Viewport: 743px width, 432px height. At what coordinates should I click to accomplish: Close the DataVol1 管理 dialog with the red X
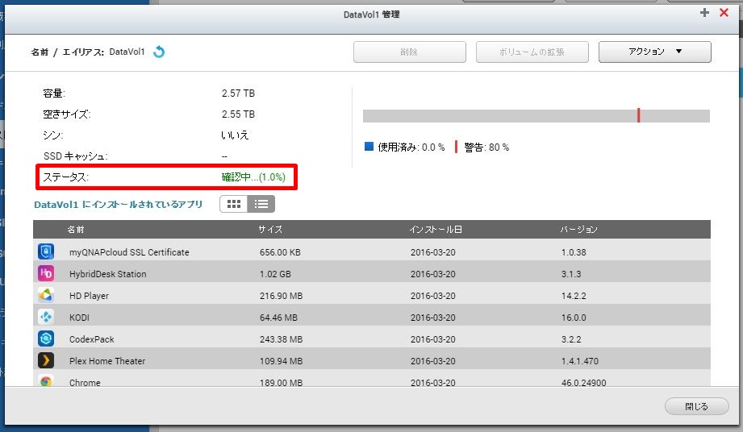pyautogui.click(x=724, y=13)
